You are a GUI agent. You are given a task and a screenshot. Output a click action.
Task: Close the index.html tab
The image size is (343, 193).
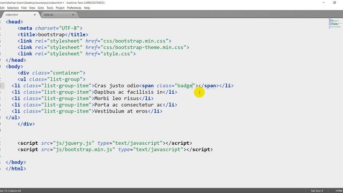(x=35, y=14)
